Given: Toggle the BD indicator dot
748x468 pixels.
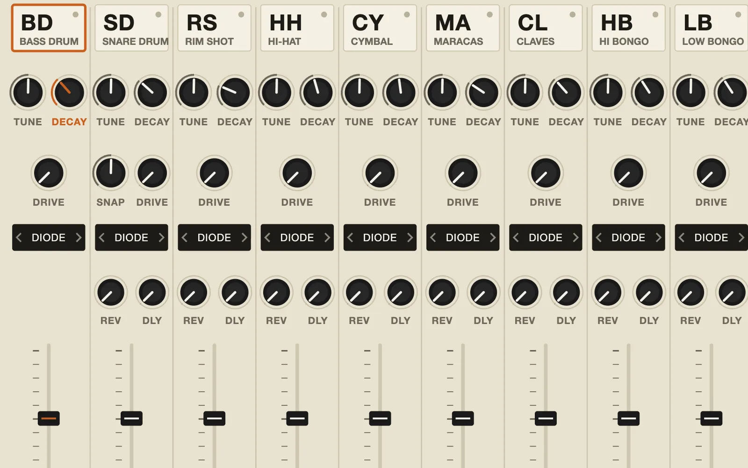Looking at the screenshot, I should tap(75, 14).
